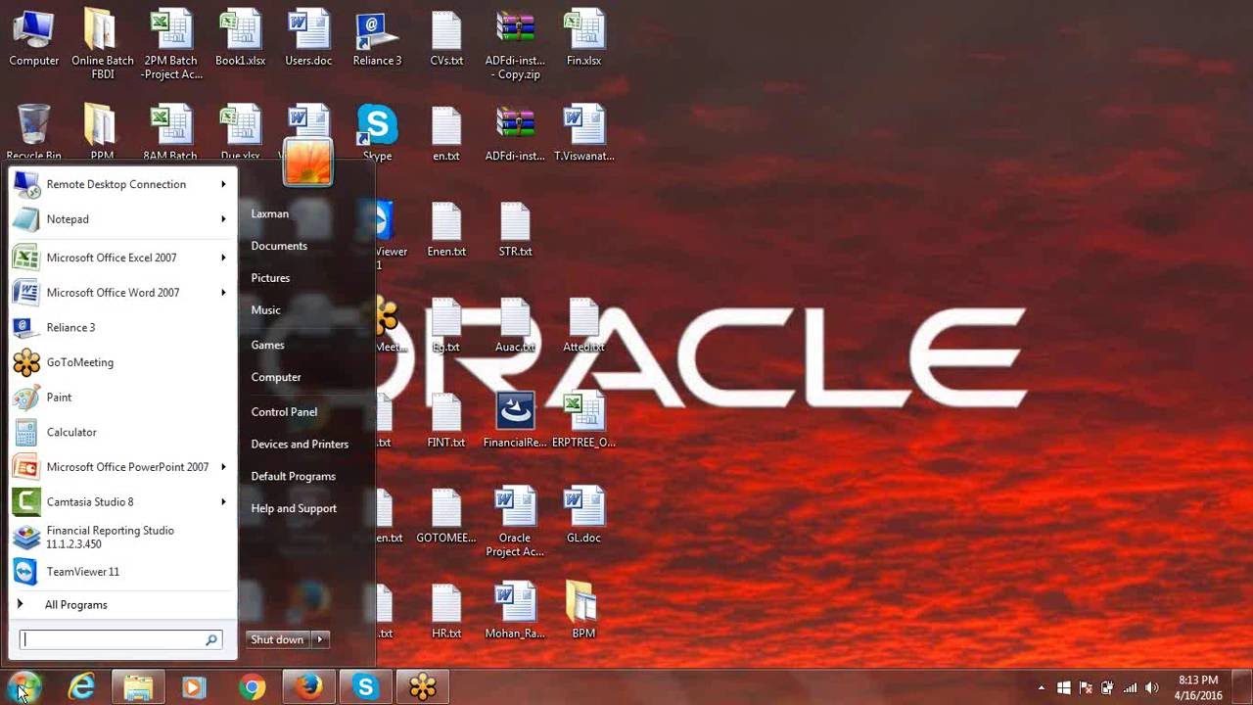Select the HR.txt desktop file

coord(446,611)
